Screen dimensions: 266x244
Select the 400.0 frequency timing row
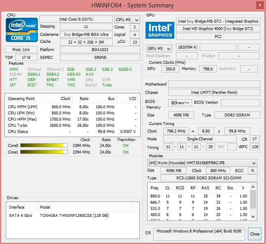(199, 215)
